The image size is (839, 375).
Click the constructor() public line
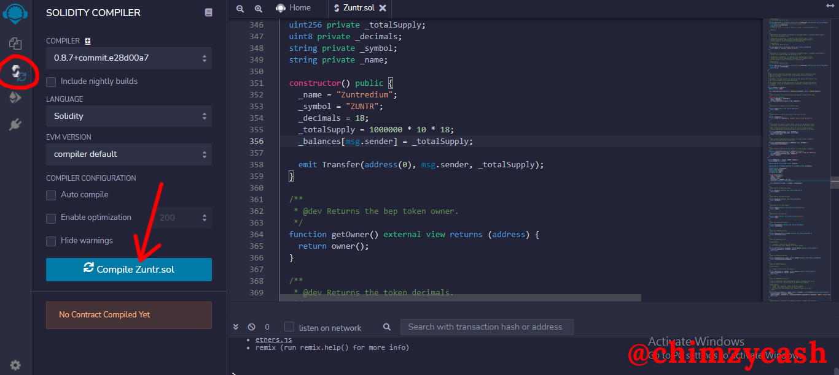(x=341, y=83)
